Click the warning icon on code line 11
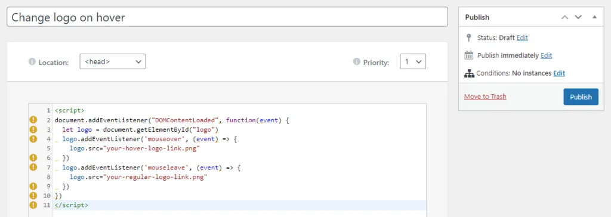Image resolution: width=611 pixels, height=217 pixels. (33, 205)
